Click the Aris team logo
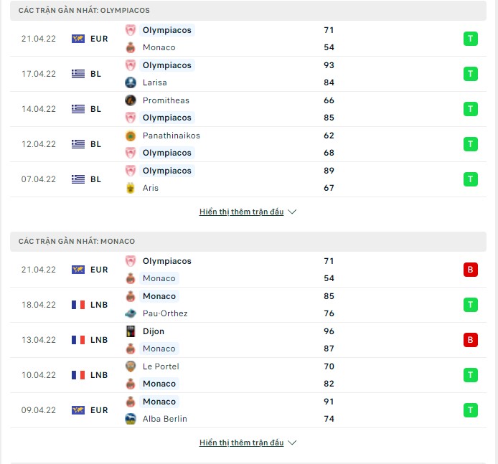The image size is (498, 464). 130,188
